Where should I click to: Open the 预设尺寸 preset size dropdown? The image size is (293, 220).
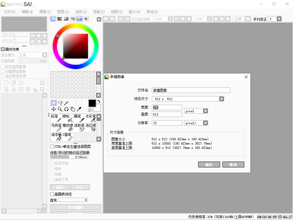click(221, 99)
